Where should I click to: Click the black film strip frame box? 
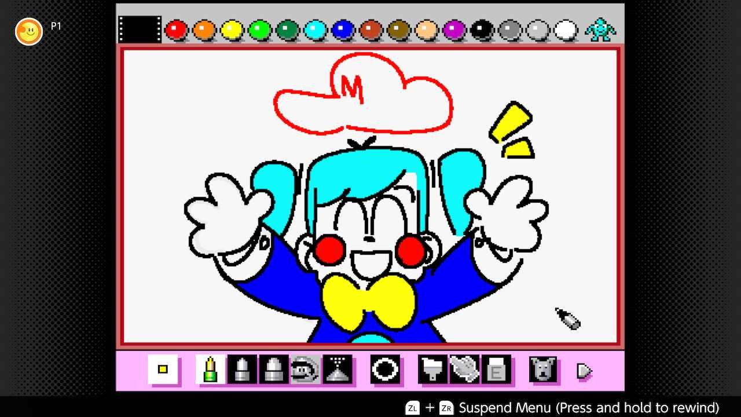(140, 30)
